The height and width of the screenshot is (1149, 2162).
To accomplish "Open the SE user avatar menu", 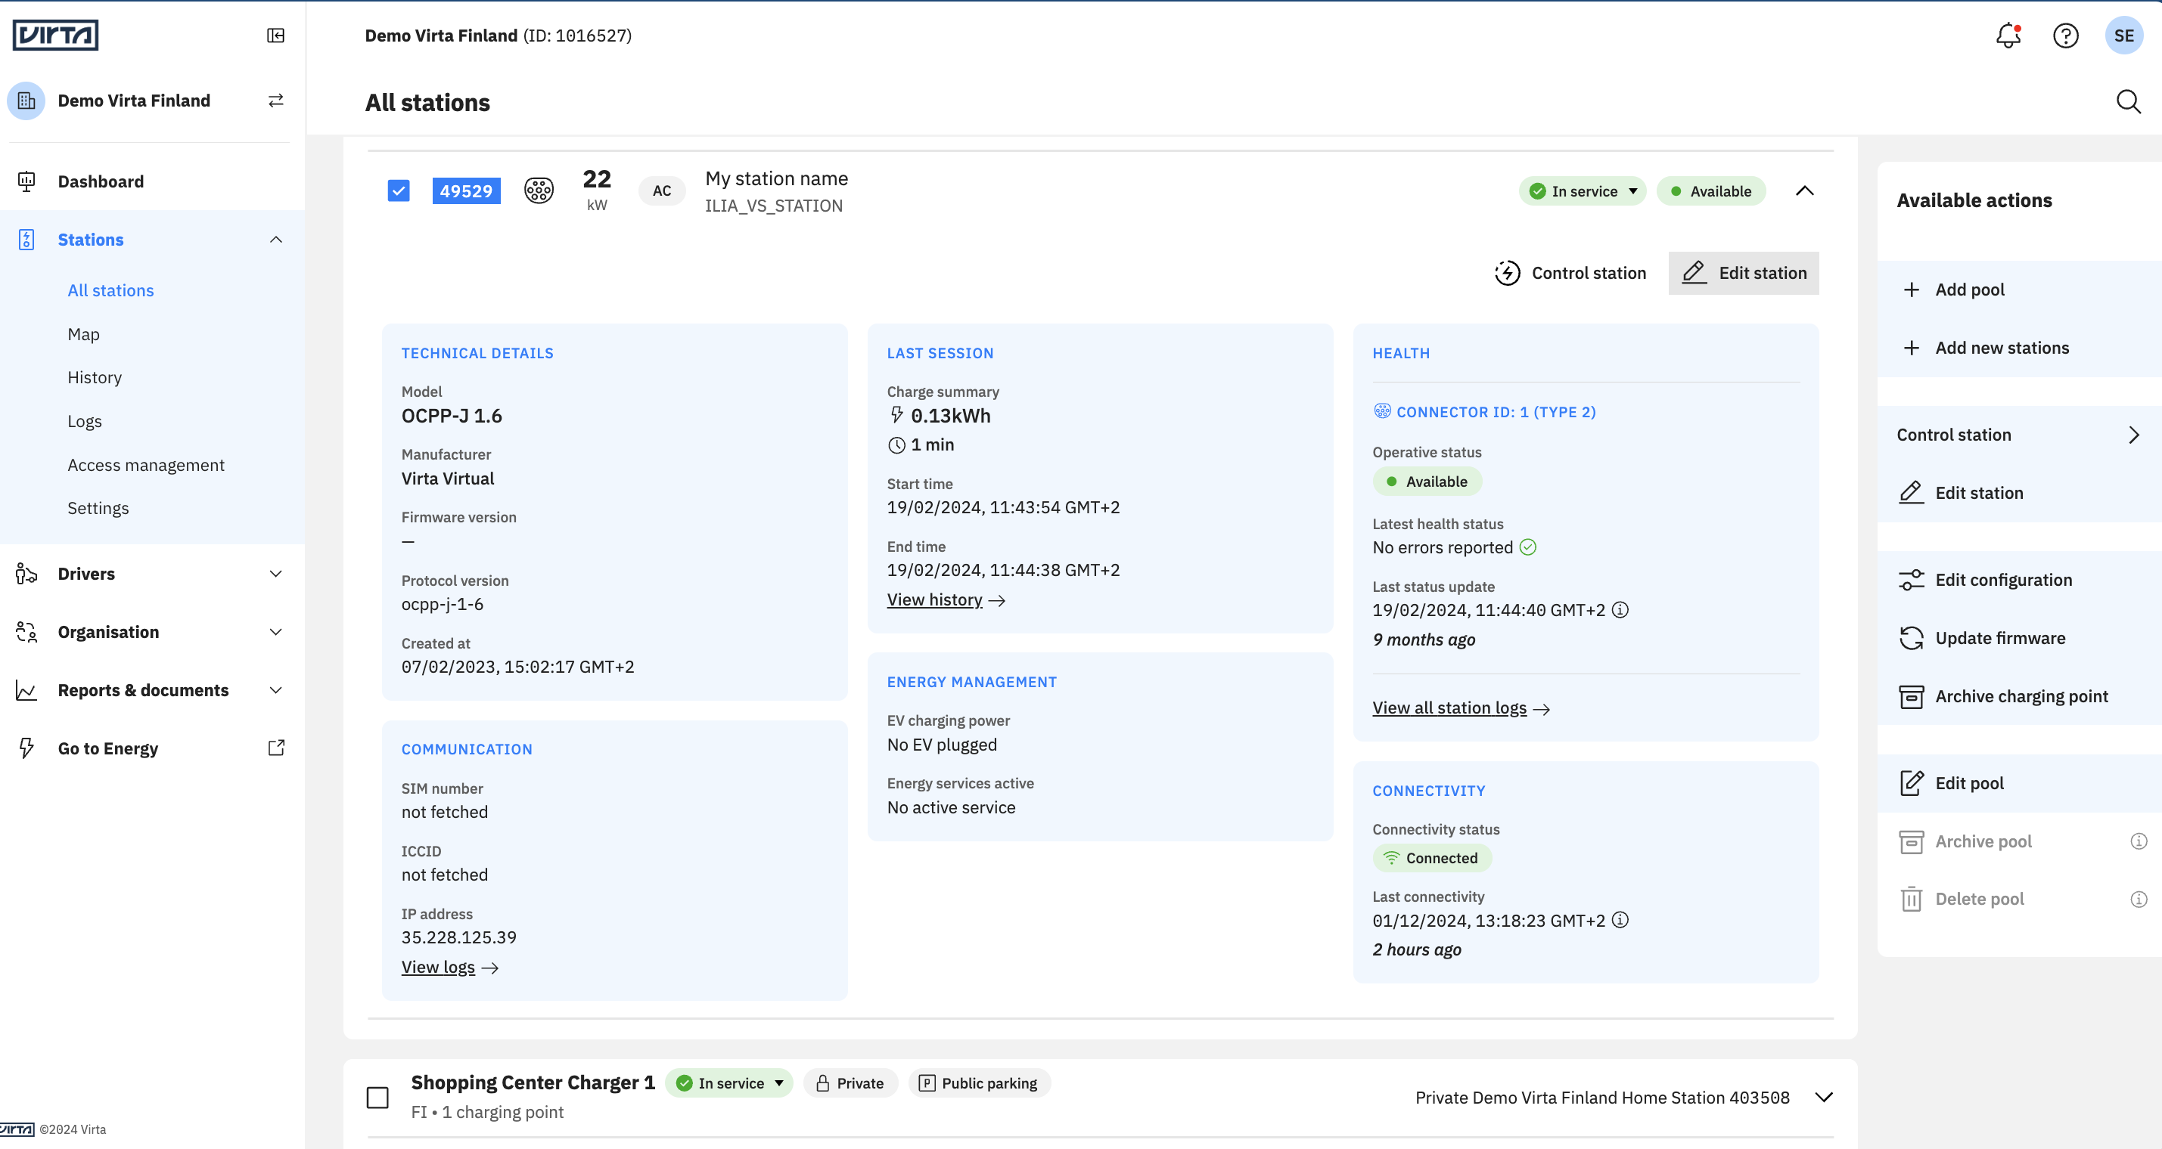I will pyautogui.click(x=2124, y=36).
